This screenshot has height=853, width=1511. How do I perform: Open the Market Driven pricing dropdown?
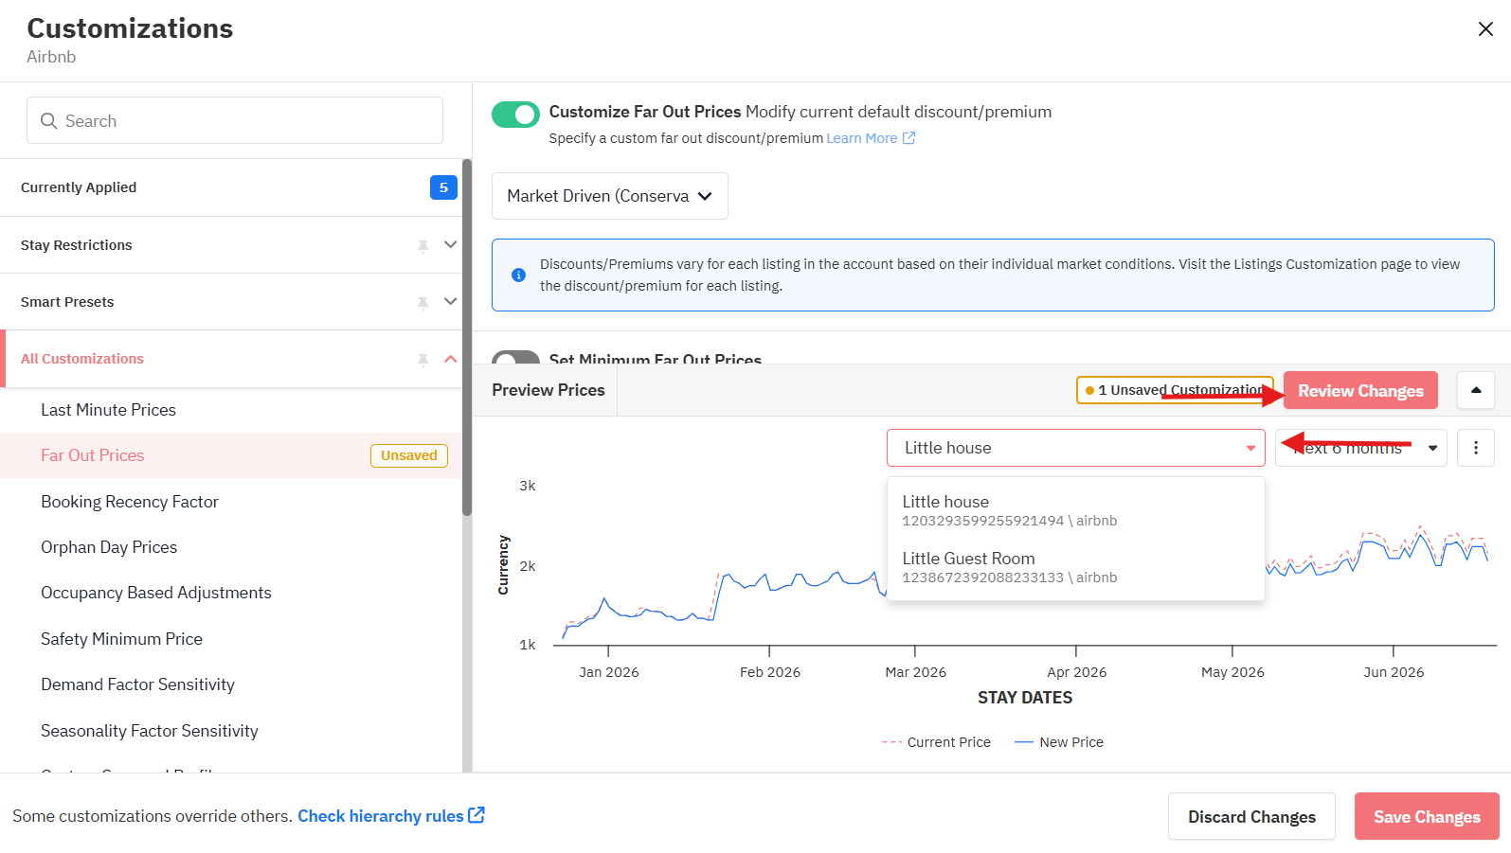coord(609,196)
